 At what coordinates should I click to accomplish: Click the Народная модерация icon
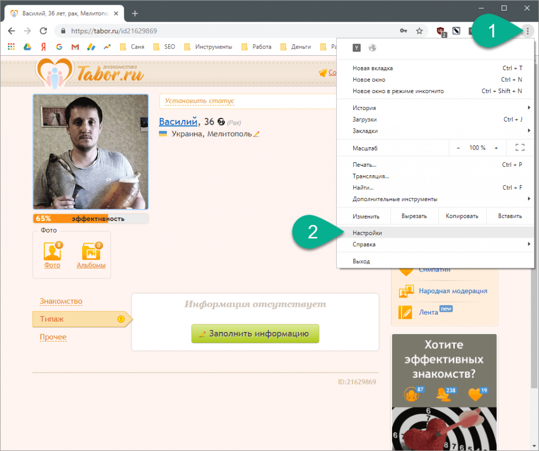pos(406,291)
